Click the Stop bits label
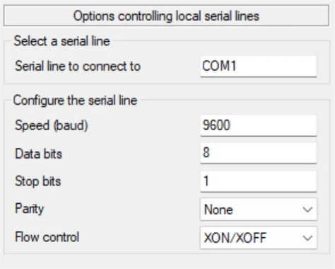 click(38, 181)
